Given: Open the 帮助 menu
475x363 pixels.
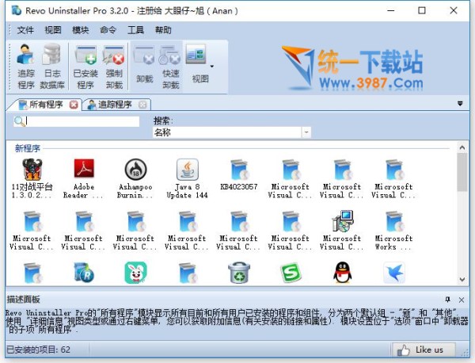Looking at the screenshot, I should click(x=163, y=30).
